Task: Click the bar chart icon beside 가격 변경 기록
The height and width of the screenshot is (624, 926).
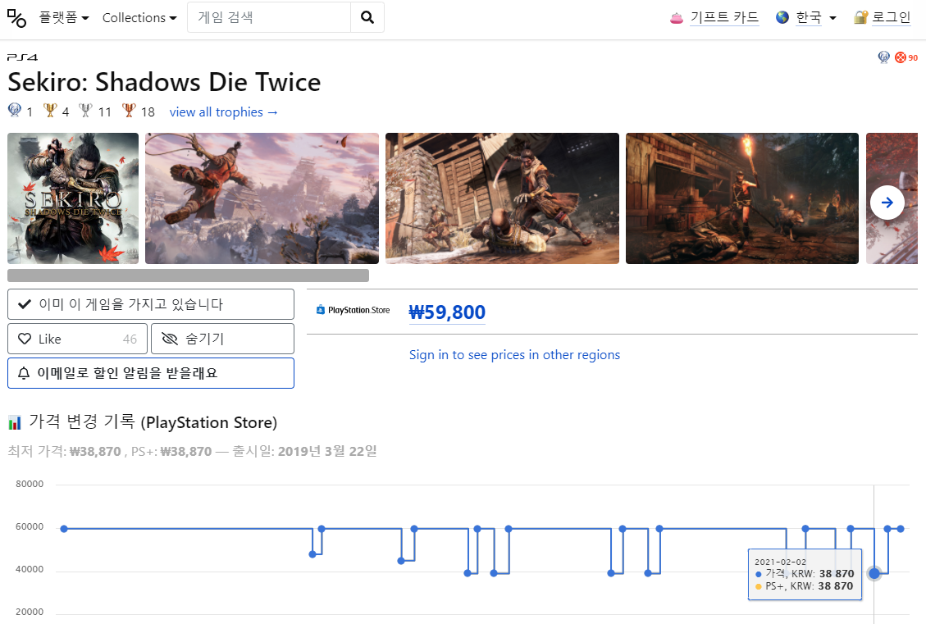Action: click(x=15, y=422)
